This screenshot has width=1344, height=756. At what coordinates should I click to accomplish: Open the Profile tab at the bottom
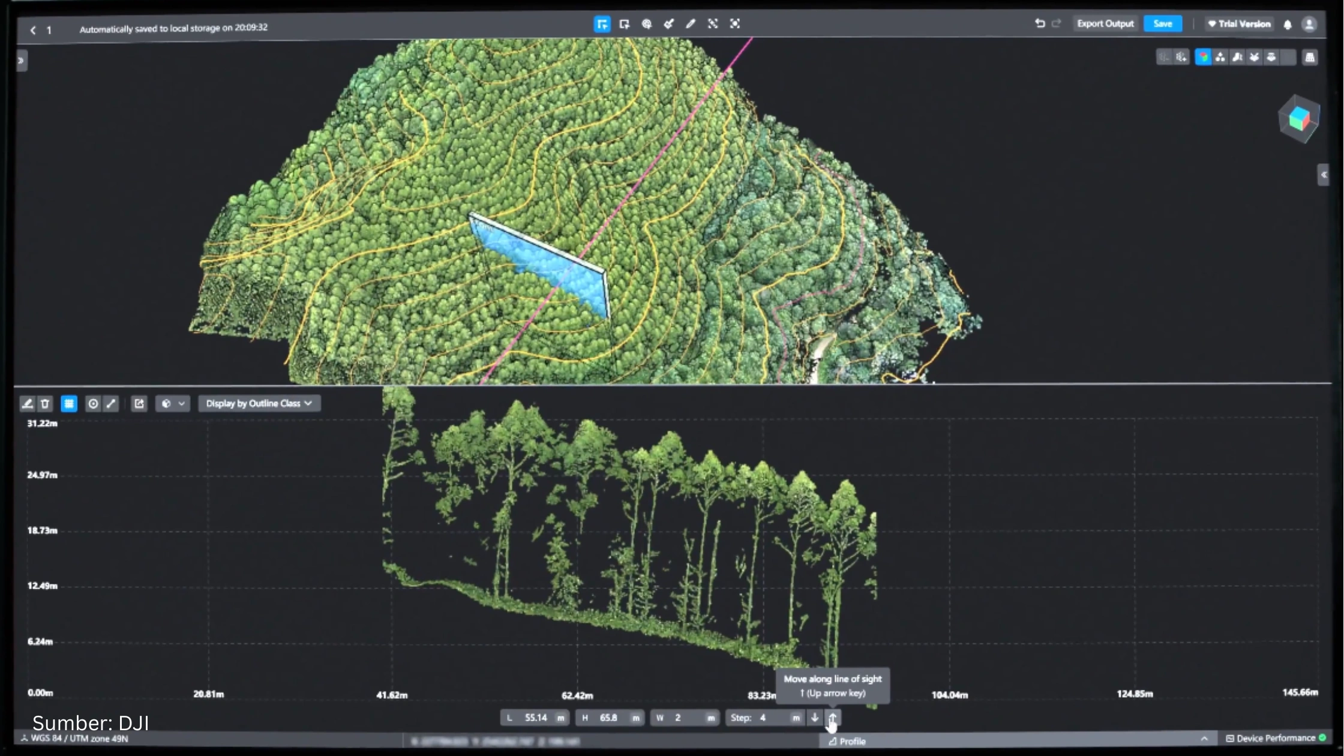(x=847, y=742)
